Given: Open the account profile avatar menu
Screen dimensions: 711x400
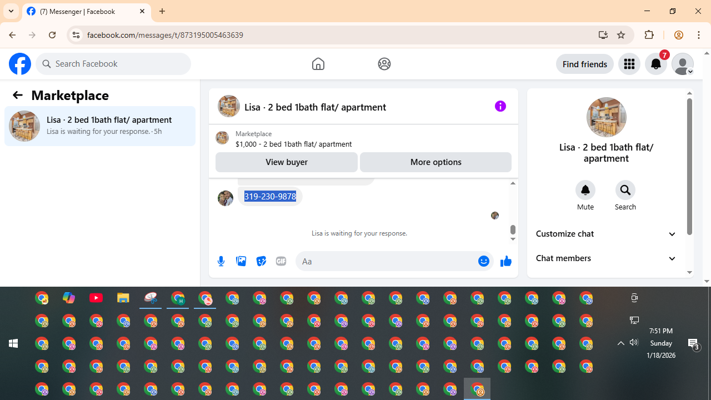Looking at the screenshot, I should (683, 64).
